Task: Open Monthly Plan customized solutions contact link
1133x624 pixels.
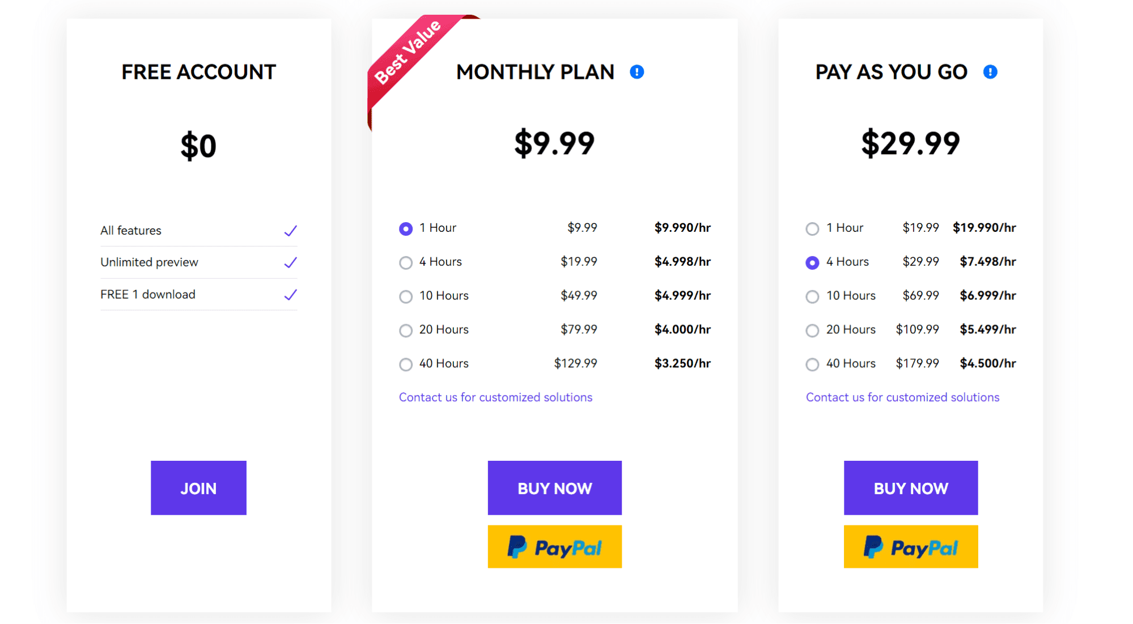Action: 495,397
